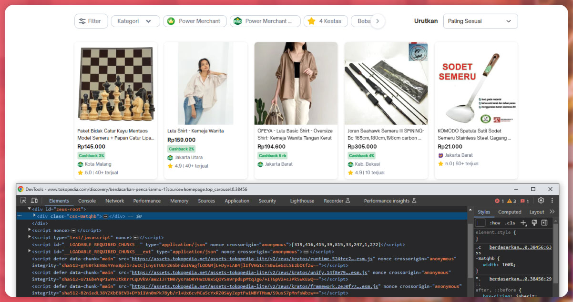Click the KOMODO Spatula Sutil Sodet title
Viewport: 573px width, 302px height.
point(475,134)
